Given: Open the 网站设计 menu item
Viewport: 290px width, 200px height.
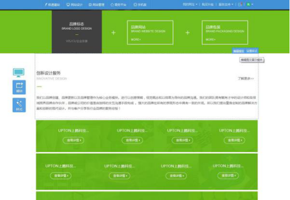Looking at the screenshot, I should [x=74, y=5].
